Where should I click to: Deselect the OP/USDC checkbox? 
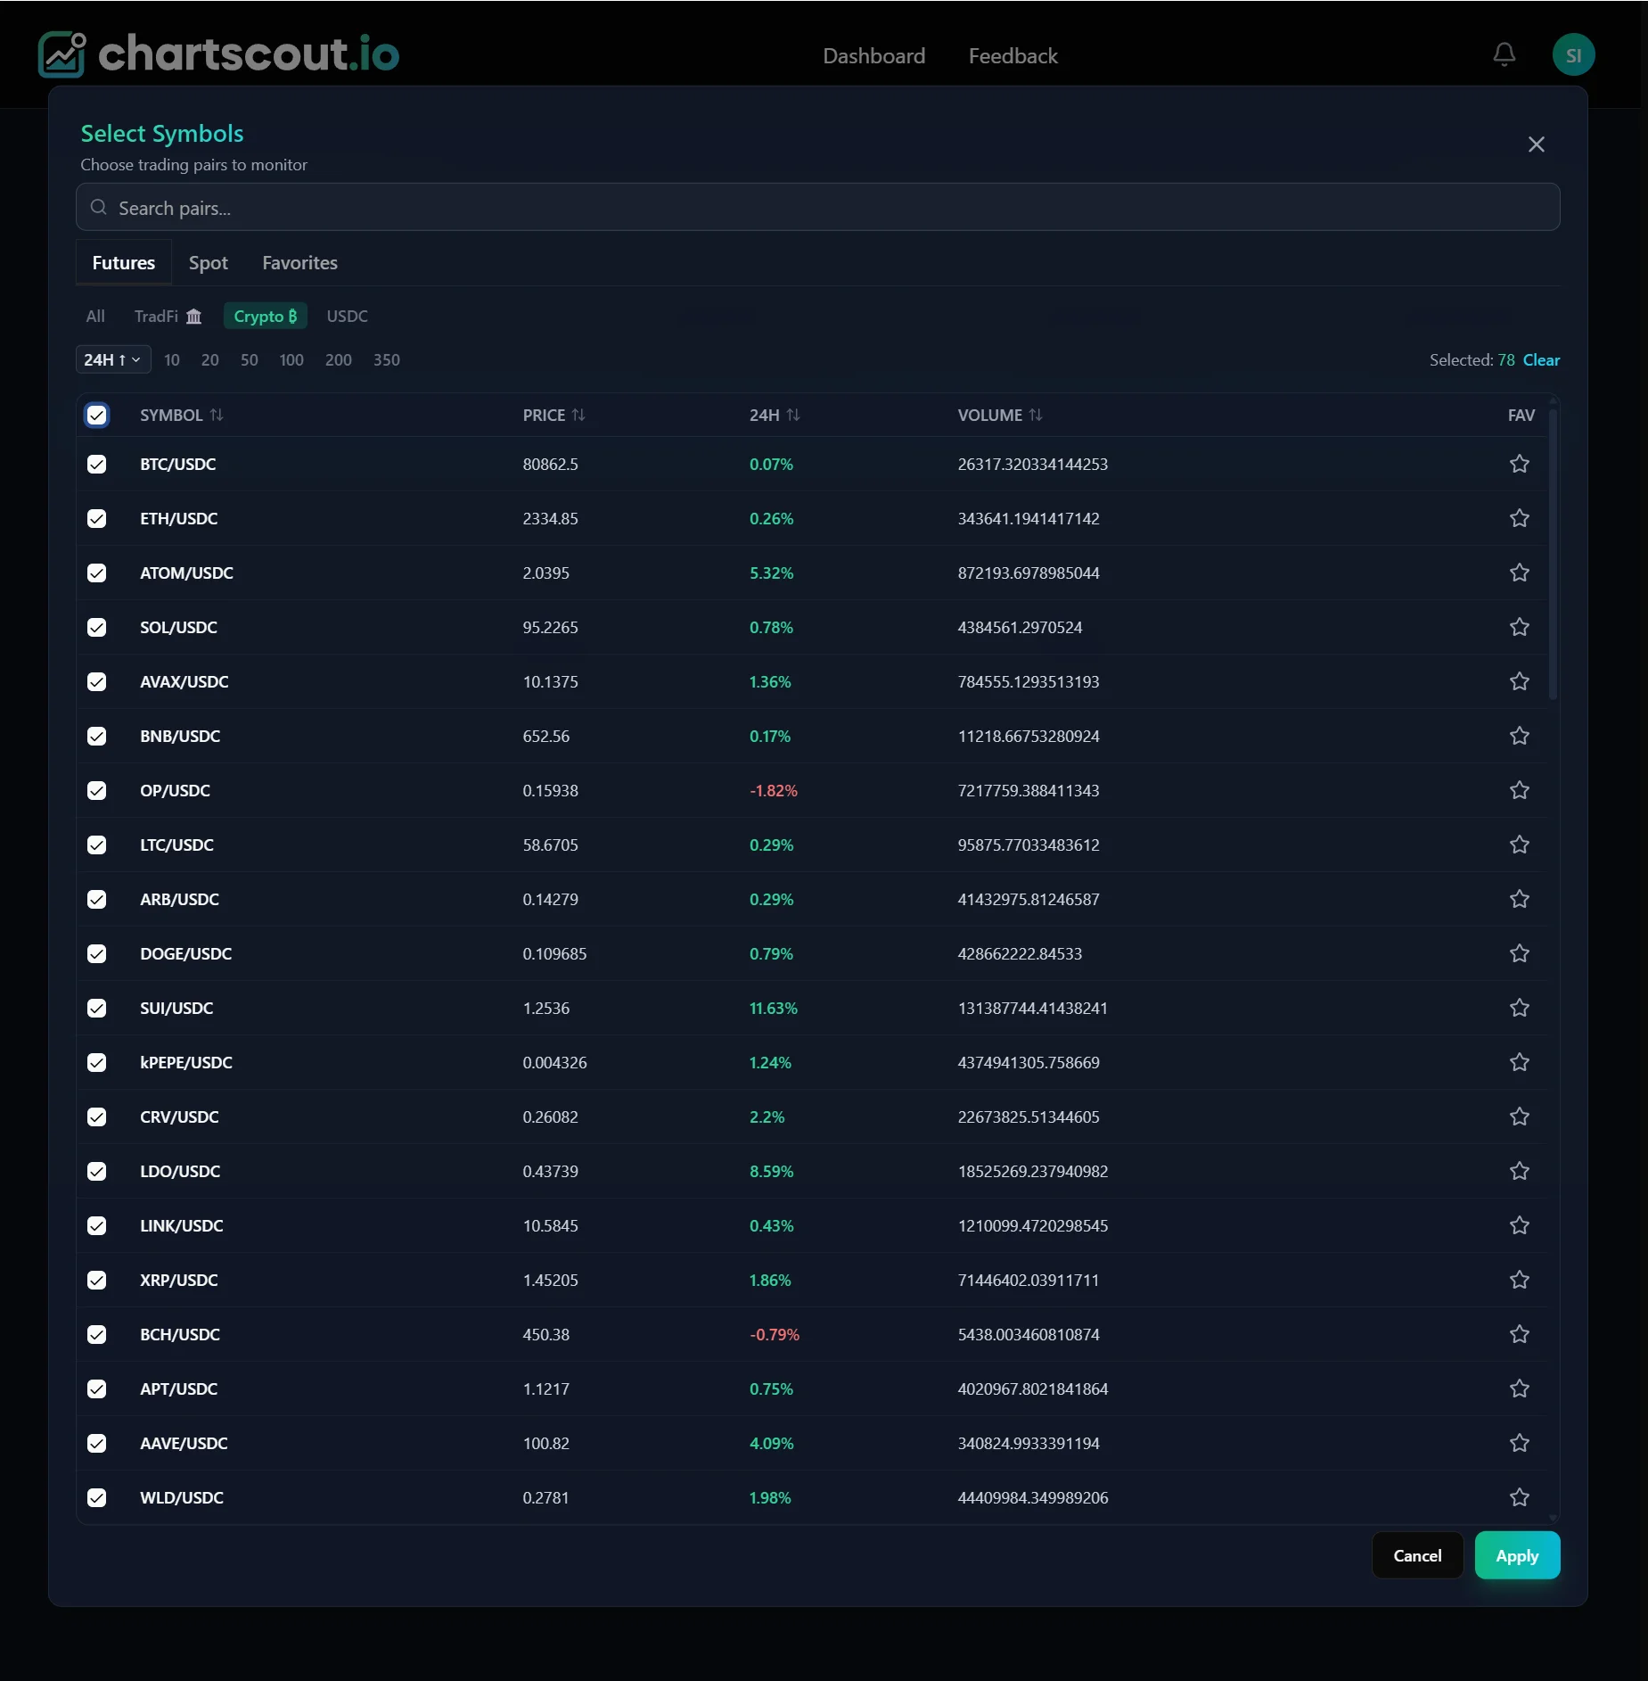point(97,790)
